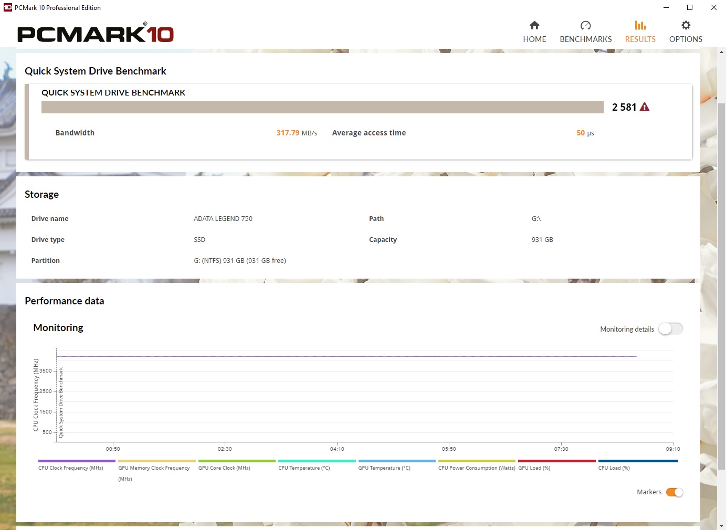Select the GPU Temperature blue legend swatch
This screenshot has height=530, width=726.
397,461
